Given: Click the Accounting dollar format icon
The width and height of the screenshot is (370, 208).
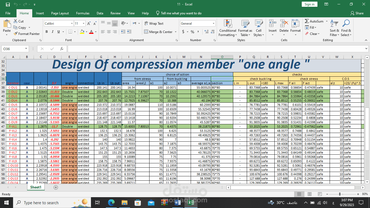Looking at the screenshot, I should pos(183,32).
